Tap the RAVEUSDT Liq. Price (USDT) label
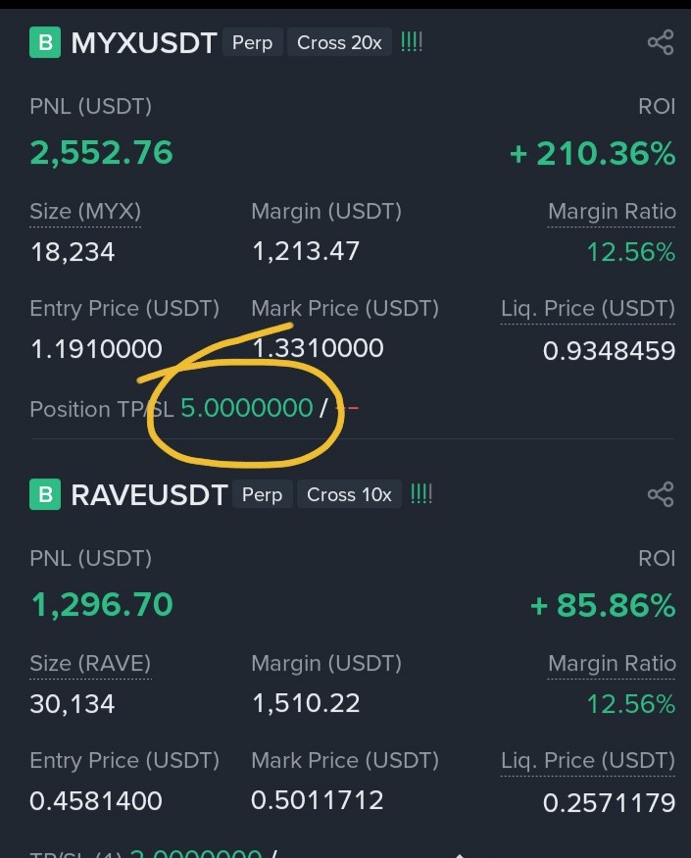Image resolution: width=691 pixels, height=858 pixels. pyautogui.click(x=588, y=761)
